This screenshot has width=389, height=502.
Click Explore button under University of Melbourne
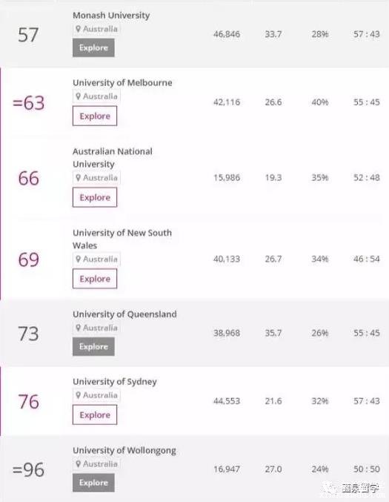[x=95, y=116]
